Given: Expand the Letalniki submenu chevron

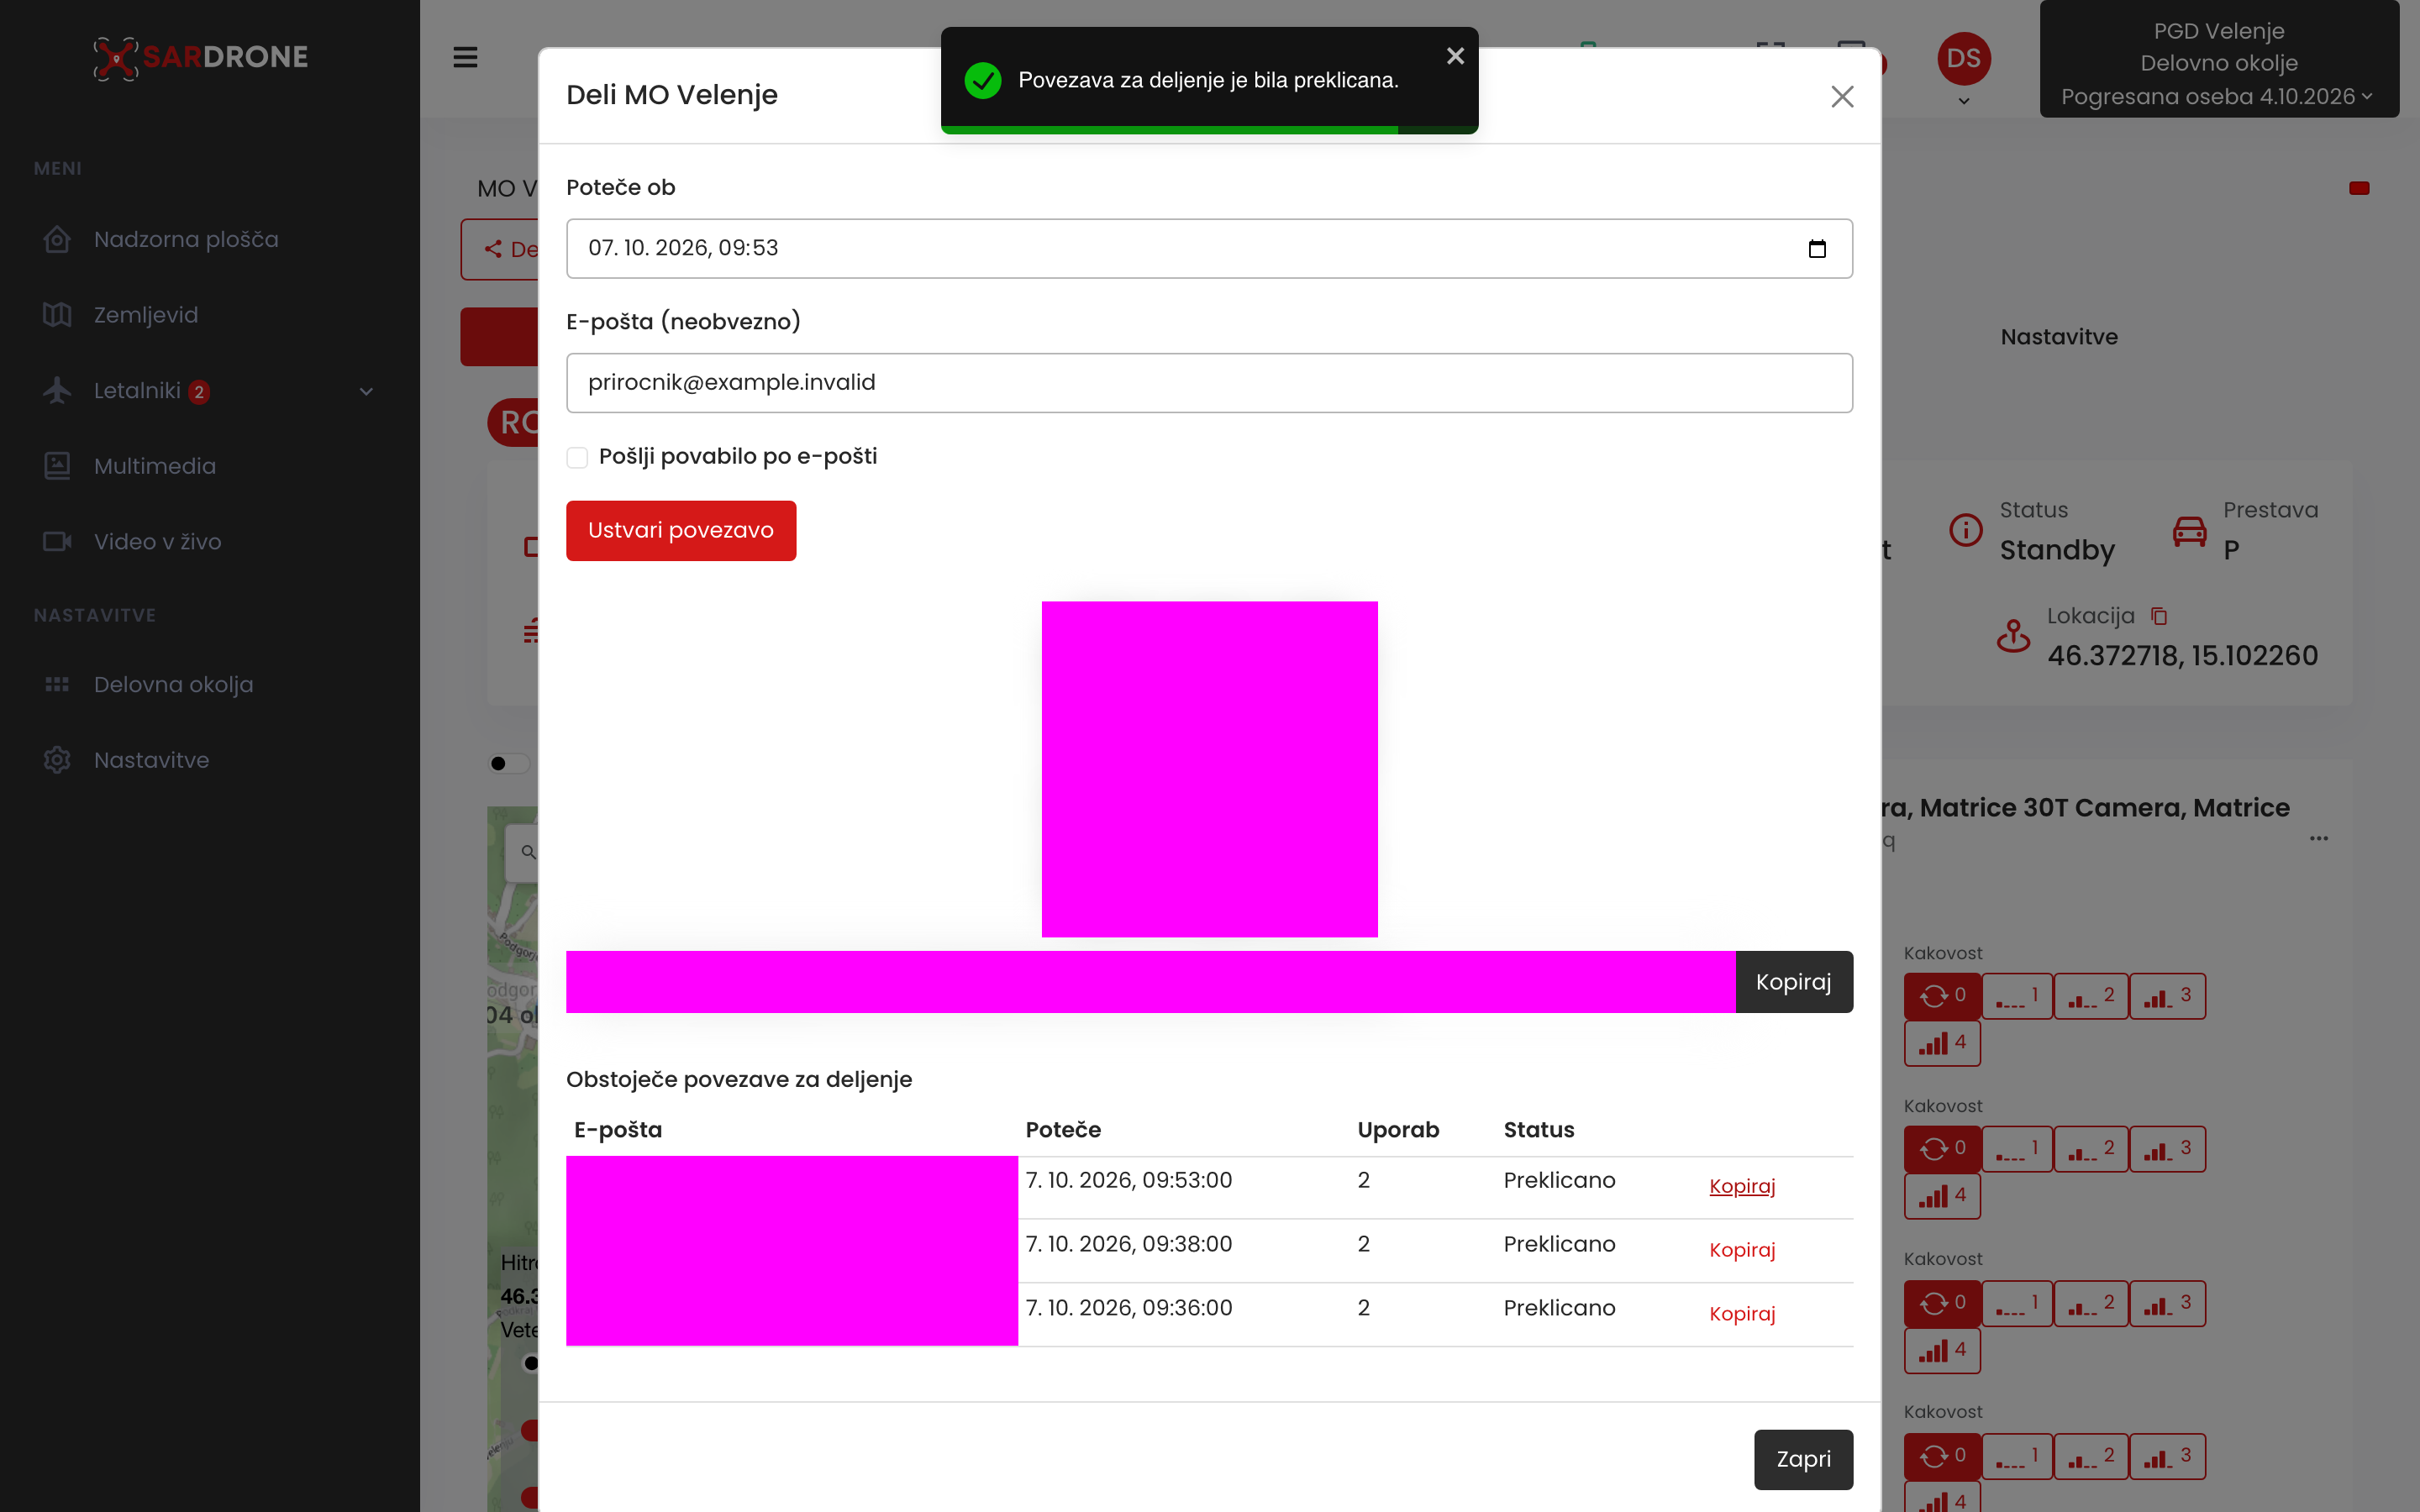Looking at the screenshot, I should click(366, 392).
